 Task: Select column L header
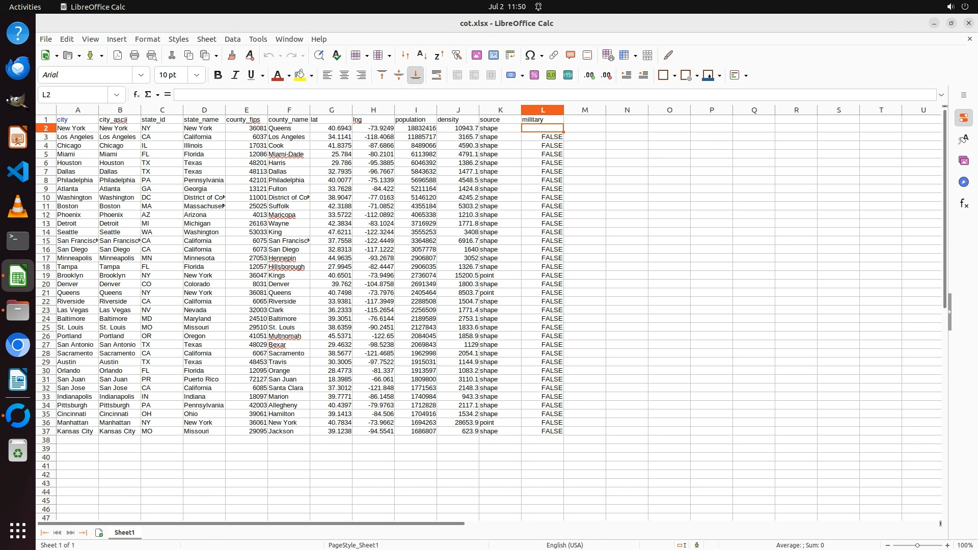[x=542, y=109]
